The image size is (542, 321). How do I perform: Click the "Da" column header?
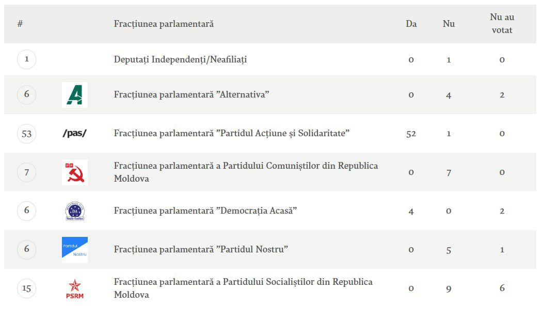(411, 24)
